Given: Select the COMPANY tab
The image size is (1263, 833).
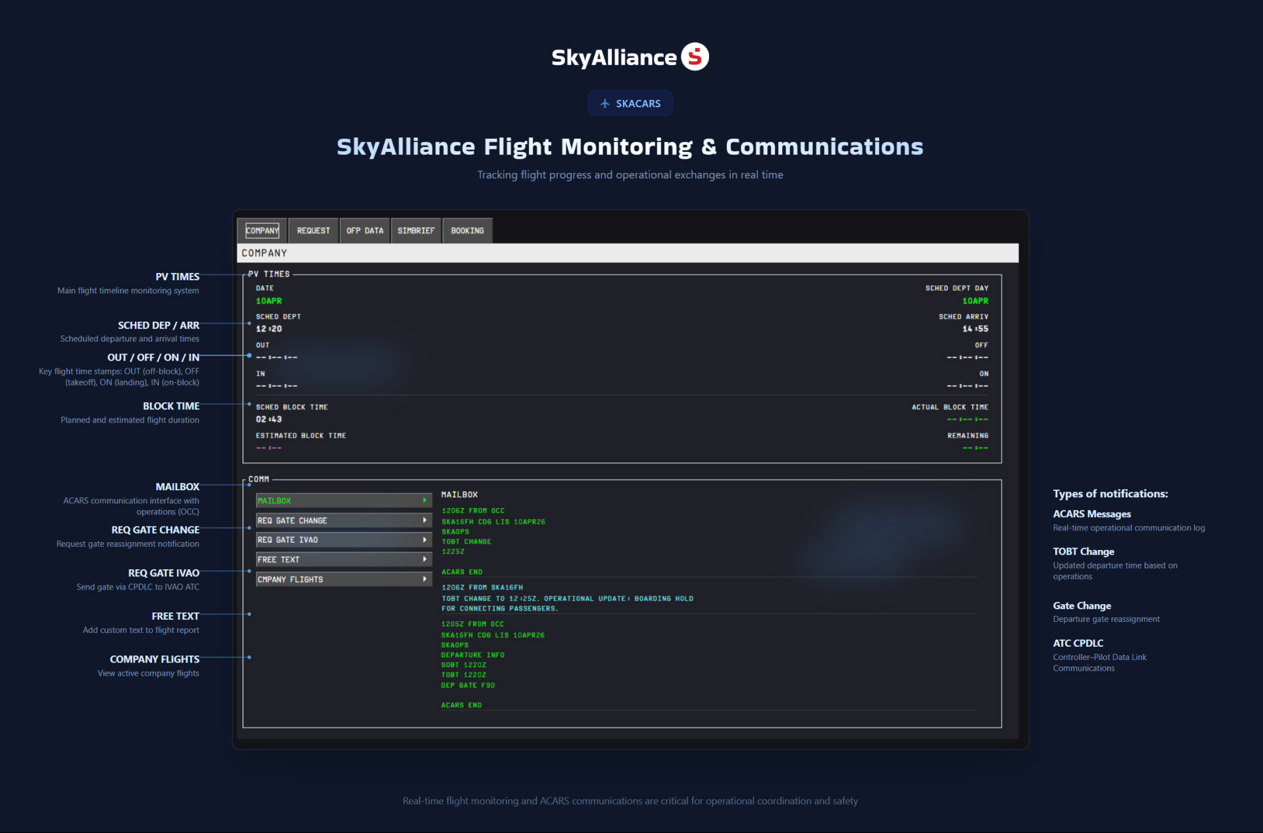Looking at the screenshot, I should click(261, 230).
